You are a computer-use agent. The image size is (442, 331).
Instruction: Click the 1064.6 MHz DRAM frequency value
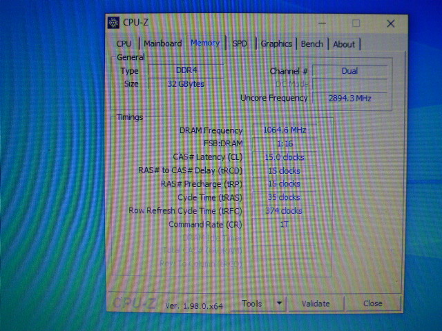pos(284,130)
